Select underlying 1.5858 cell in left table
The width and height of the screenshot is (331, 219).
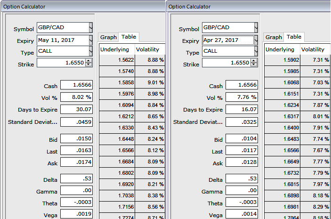pyautogui.click(x=117, y=82)
